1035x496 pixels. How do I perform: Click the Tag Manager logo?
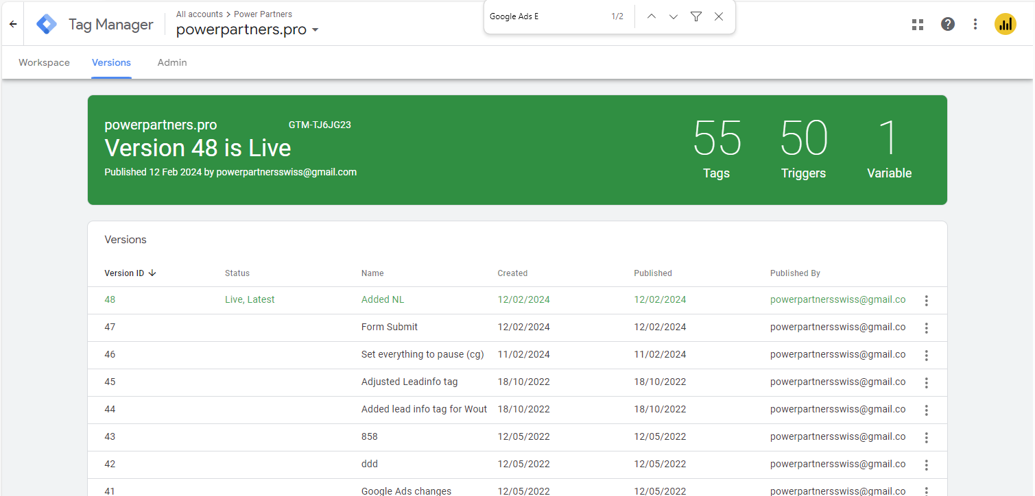pos(47,24)
